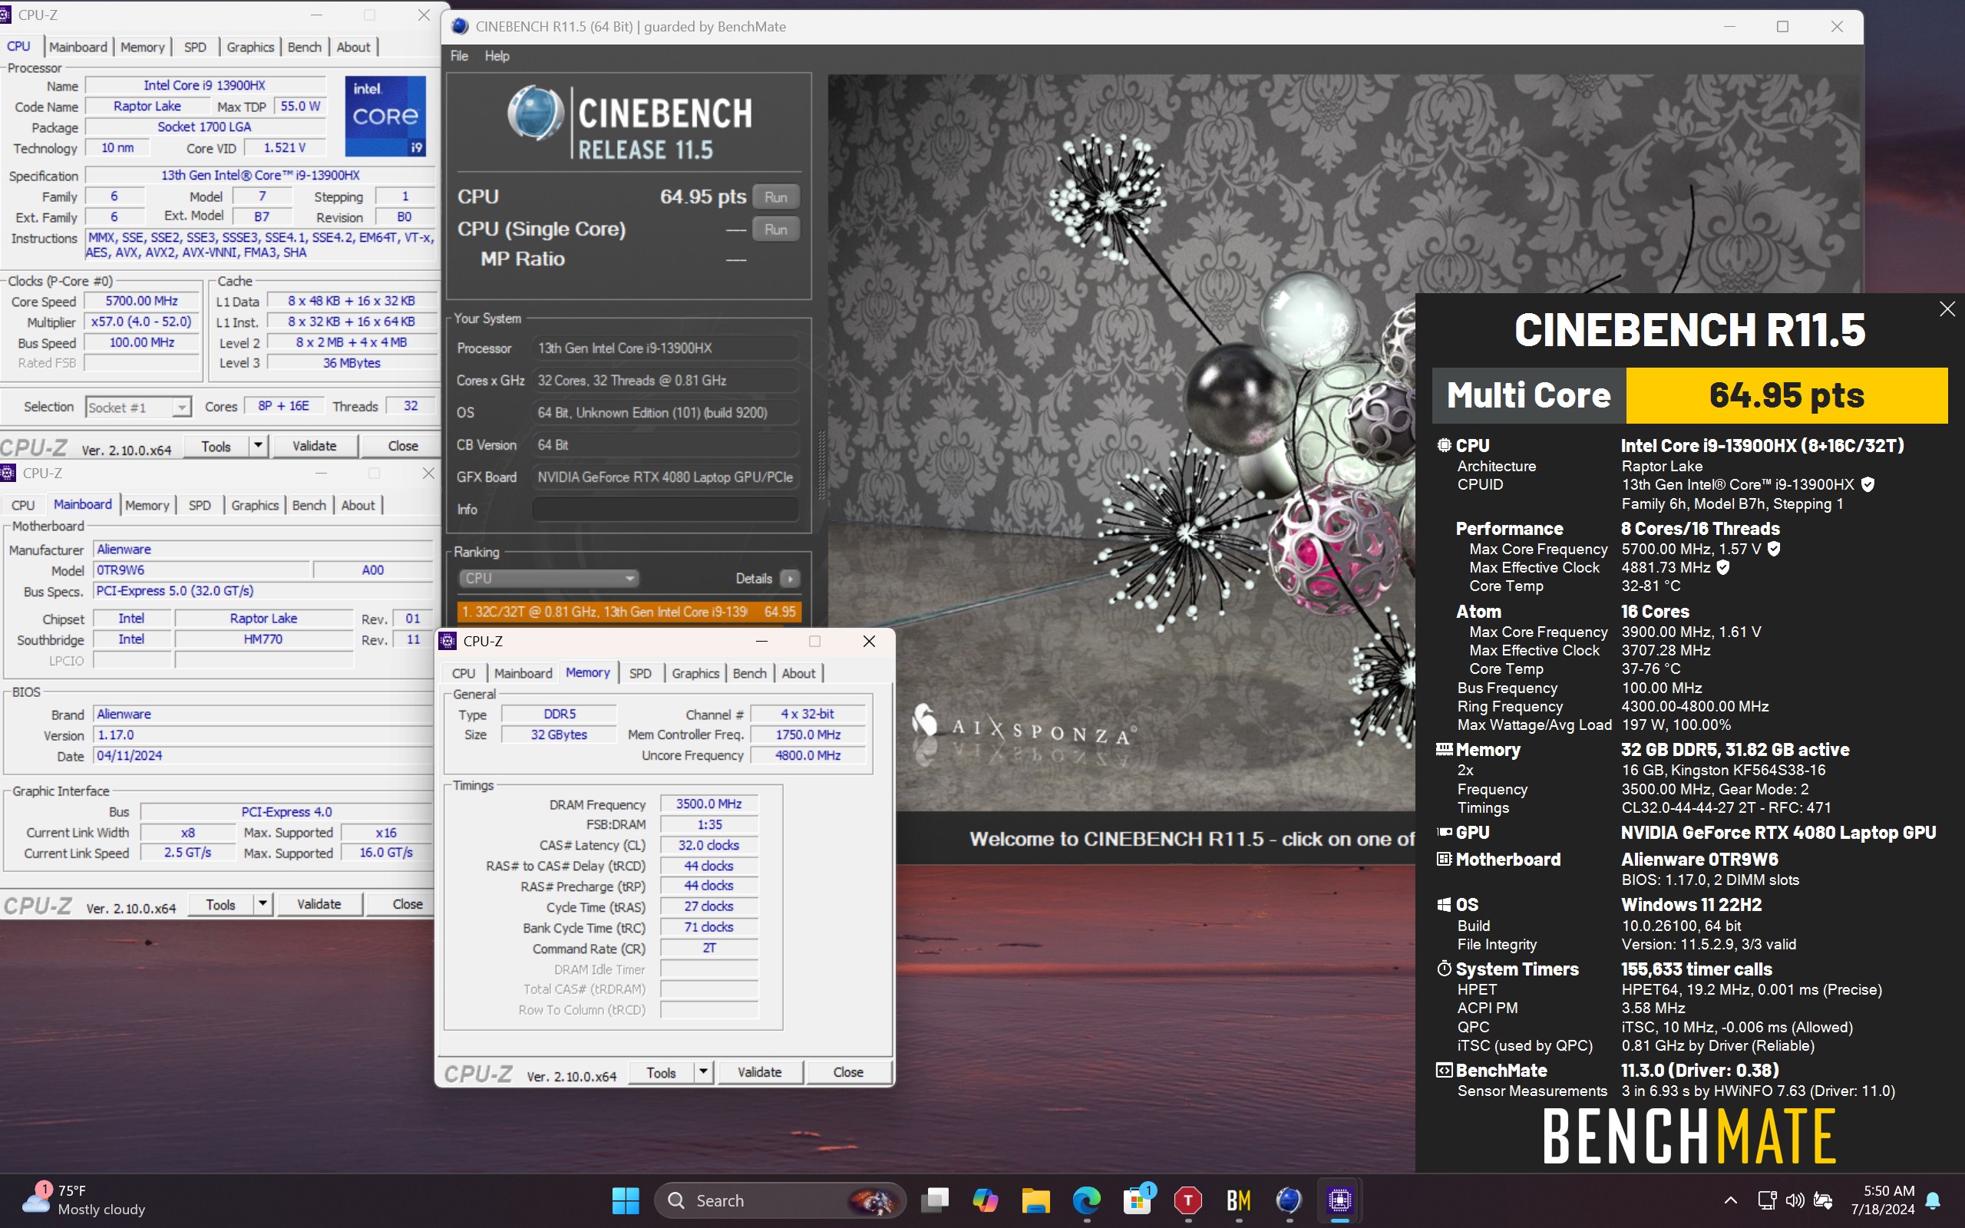1965x1228 pixels.
Task: Switch to the Cinebench taskbar icon
Action: pos(1289,1200)
